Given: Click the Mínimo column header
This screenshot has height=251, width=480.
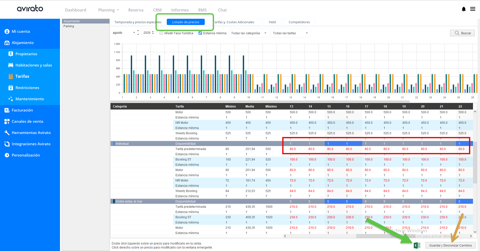Looking at the screenshot, I should pos(230,106).
